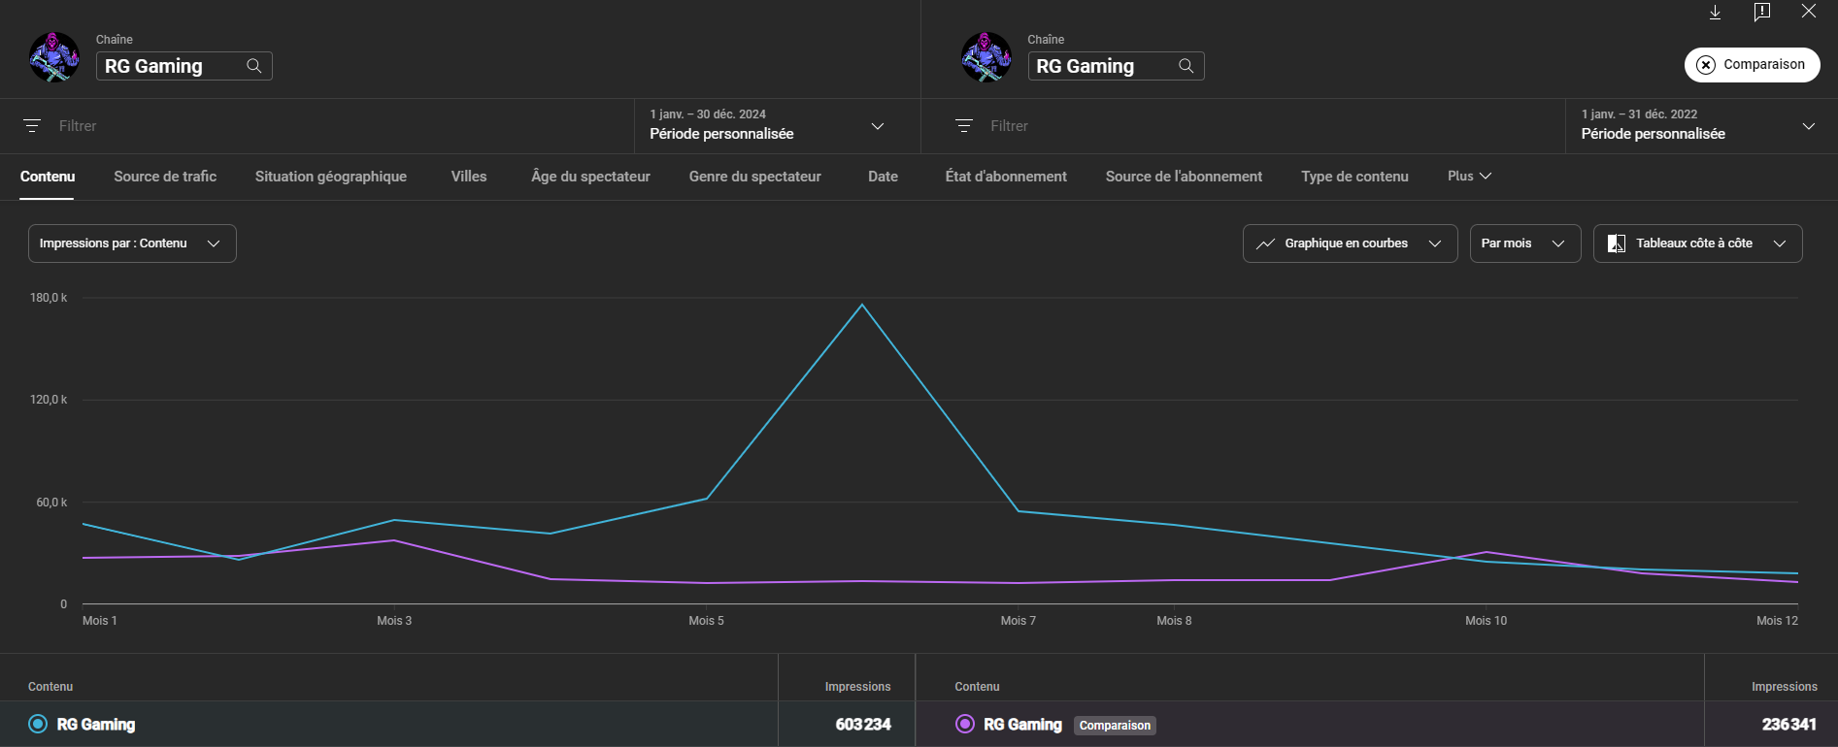Click the Comparaison badge in the right table
This screenshot has height=747, width=1838.
coord(1115,726)
